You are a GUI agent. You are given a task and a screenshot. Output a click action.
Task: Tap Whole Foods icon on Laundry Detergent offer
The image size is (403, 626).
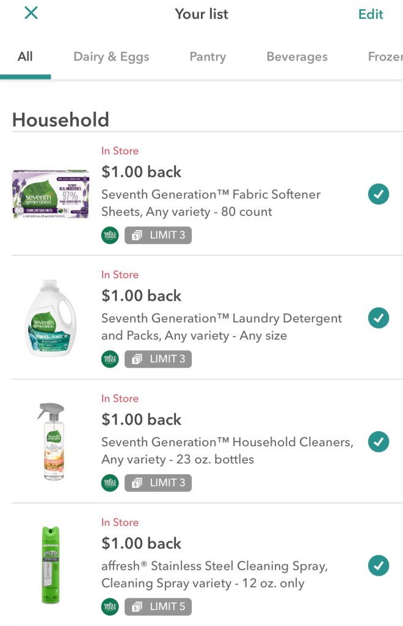[x=110, y=359]
